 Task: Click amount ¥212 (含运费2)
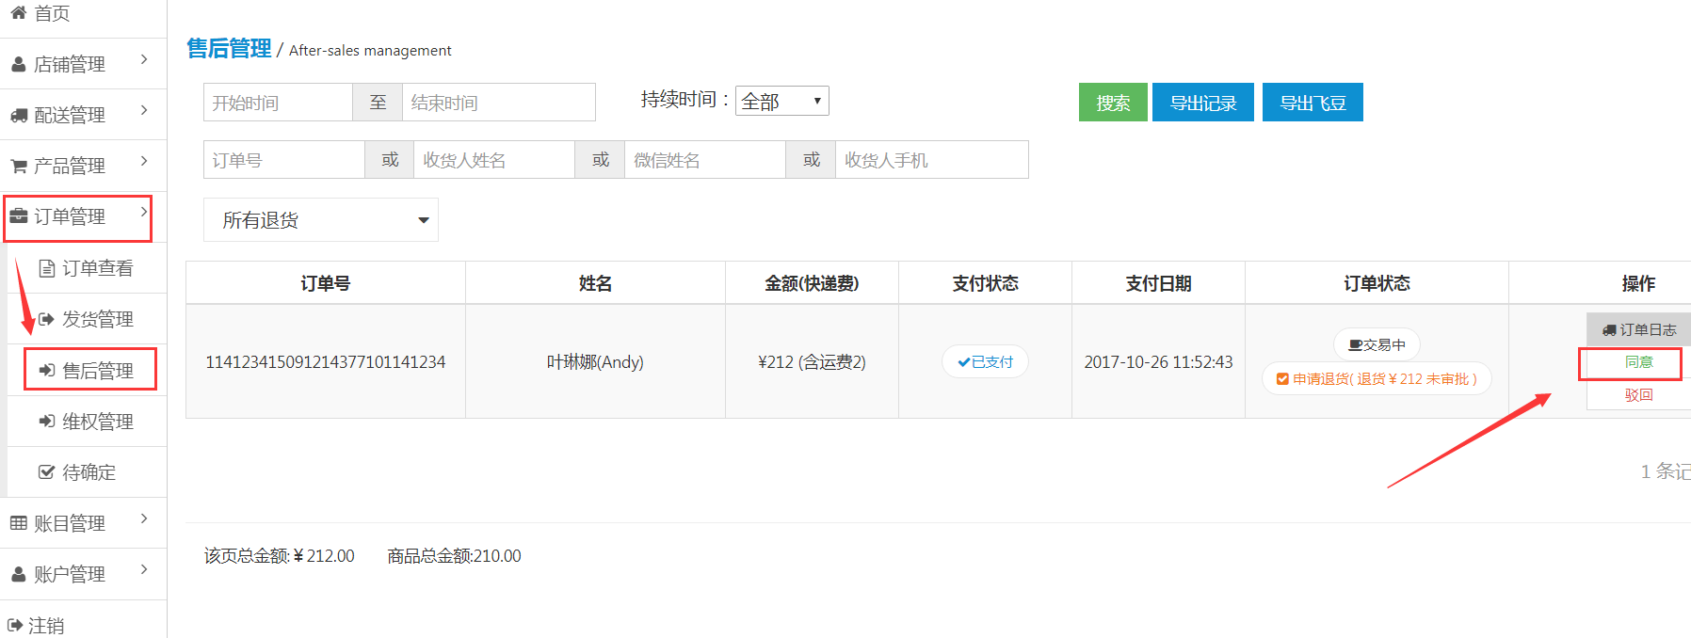click(812, 362)
